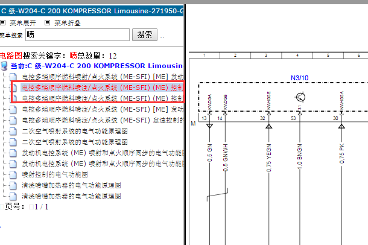The height and width of the screenshot is (245, 368).
Task: Click the 电路图 red heading text
Action: 11,56
